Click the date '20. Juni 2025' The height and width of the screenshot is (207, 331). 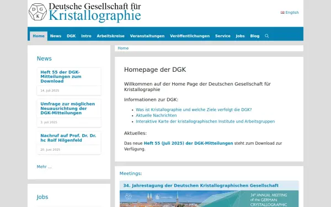pyautogui.click(x=50, y=150)
